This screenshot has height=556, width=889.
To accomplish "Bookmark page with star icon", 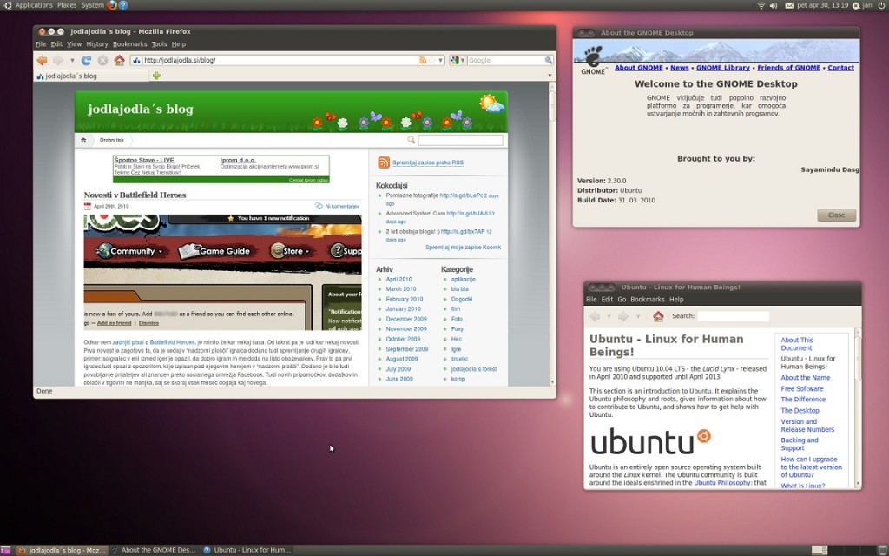I will tap(432, 60).
